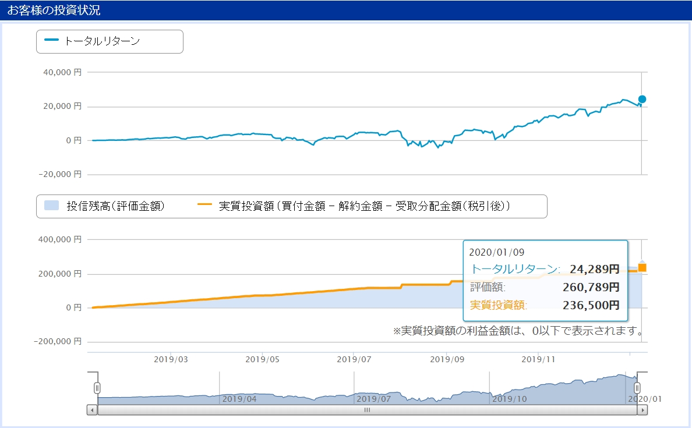
Task: Click the 24,289円 total return value
Action: coord(595,269)
